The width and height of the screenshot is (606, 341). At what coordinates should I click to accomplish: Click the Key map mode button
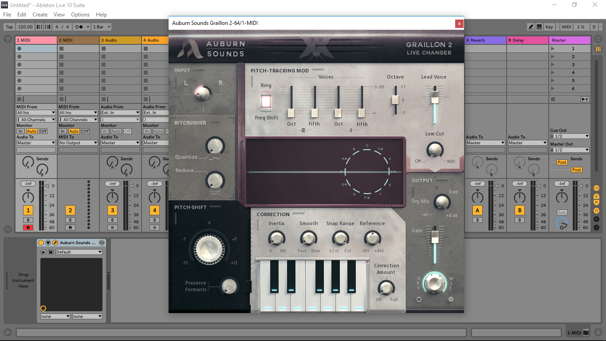coord(549,27)
